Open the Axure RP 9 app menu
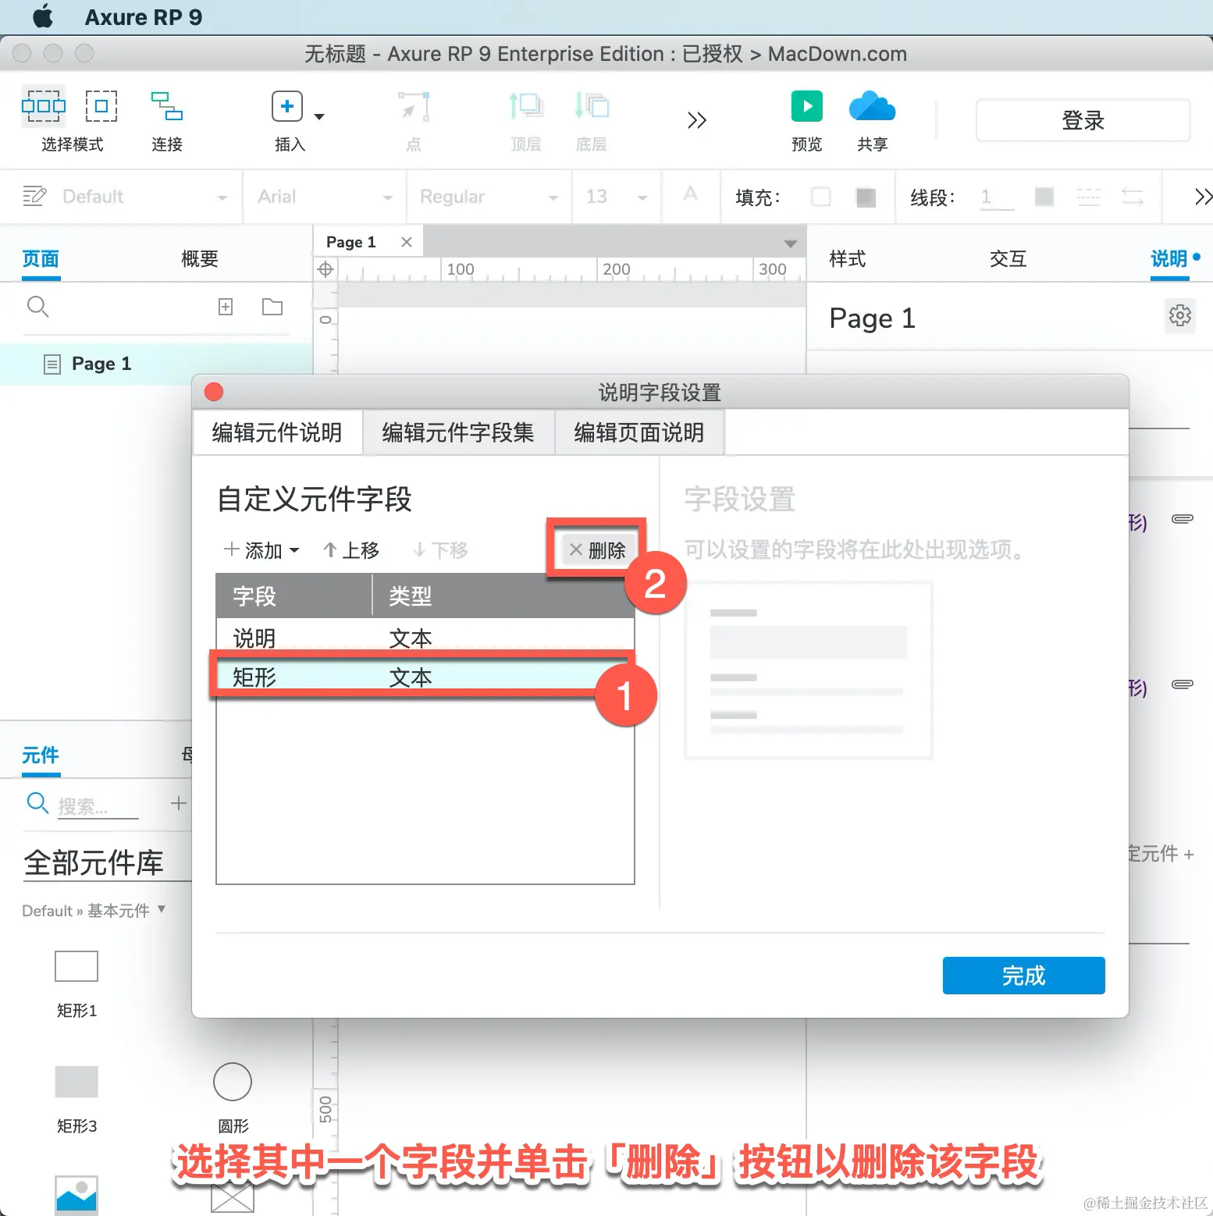Image resolution: width=1213 pixels, height=1216 pixels. 143,17
